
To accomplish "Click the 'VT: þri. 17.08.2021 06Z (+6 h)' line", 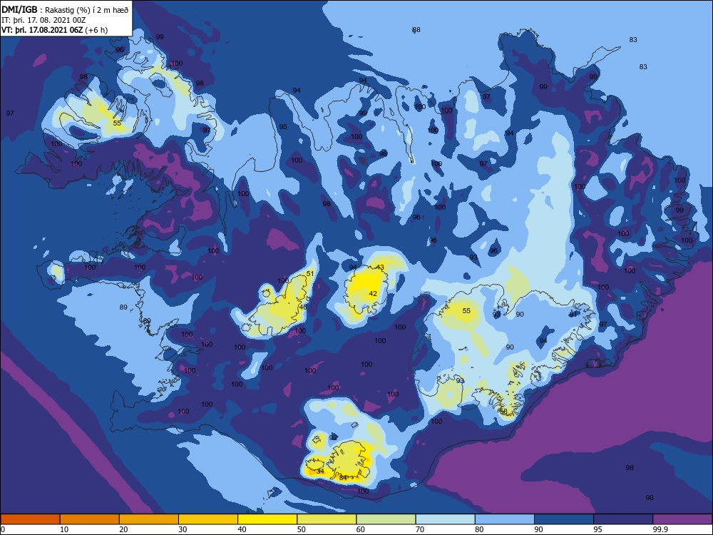I will click(x=55, y=30).
